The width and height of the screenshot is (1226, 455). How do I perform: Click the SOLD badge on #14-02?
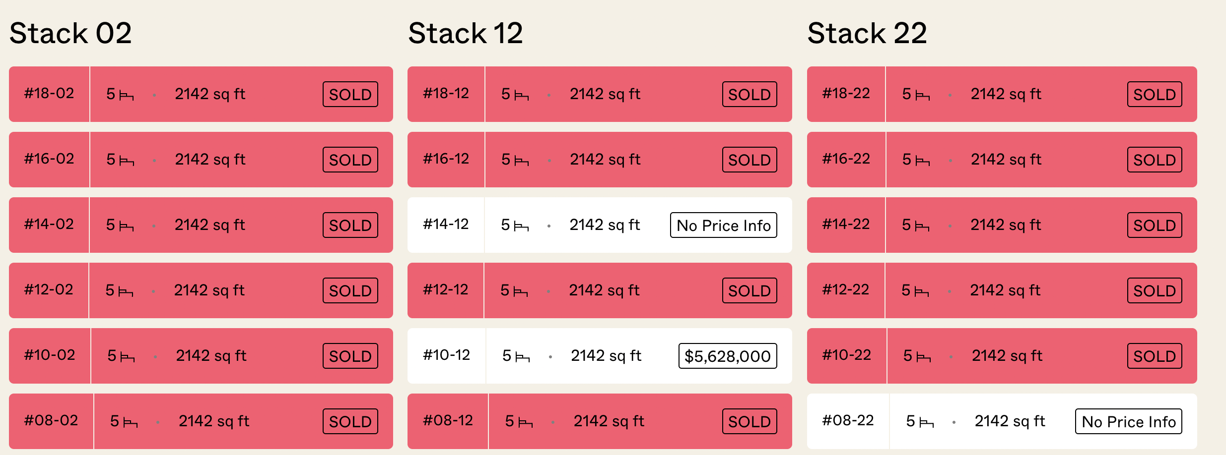pos(350,225)
